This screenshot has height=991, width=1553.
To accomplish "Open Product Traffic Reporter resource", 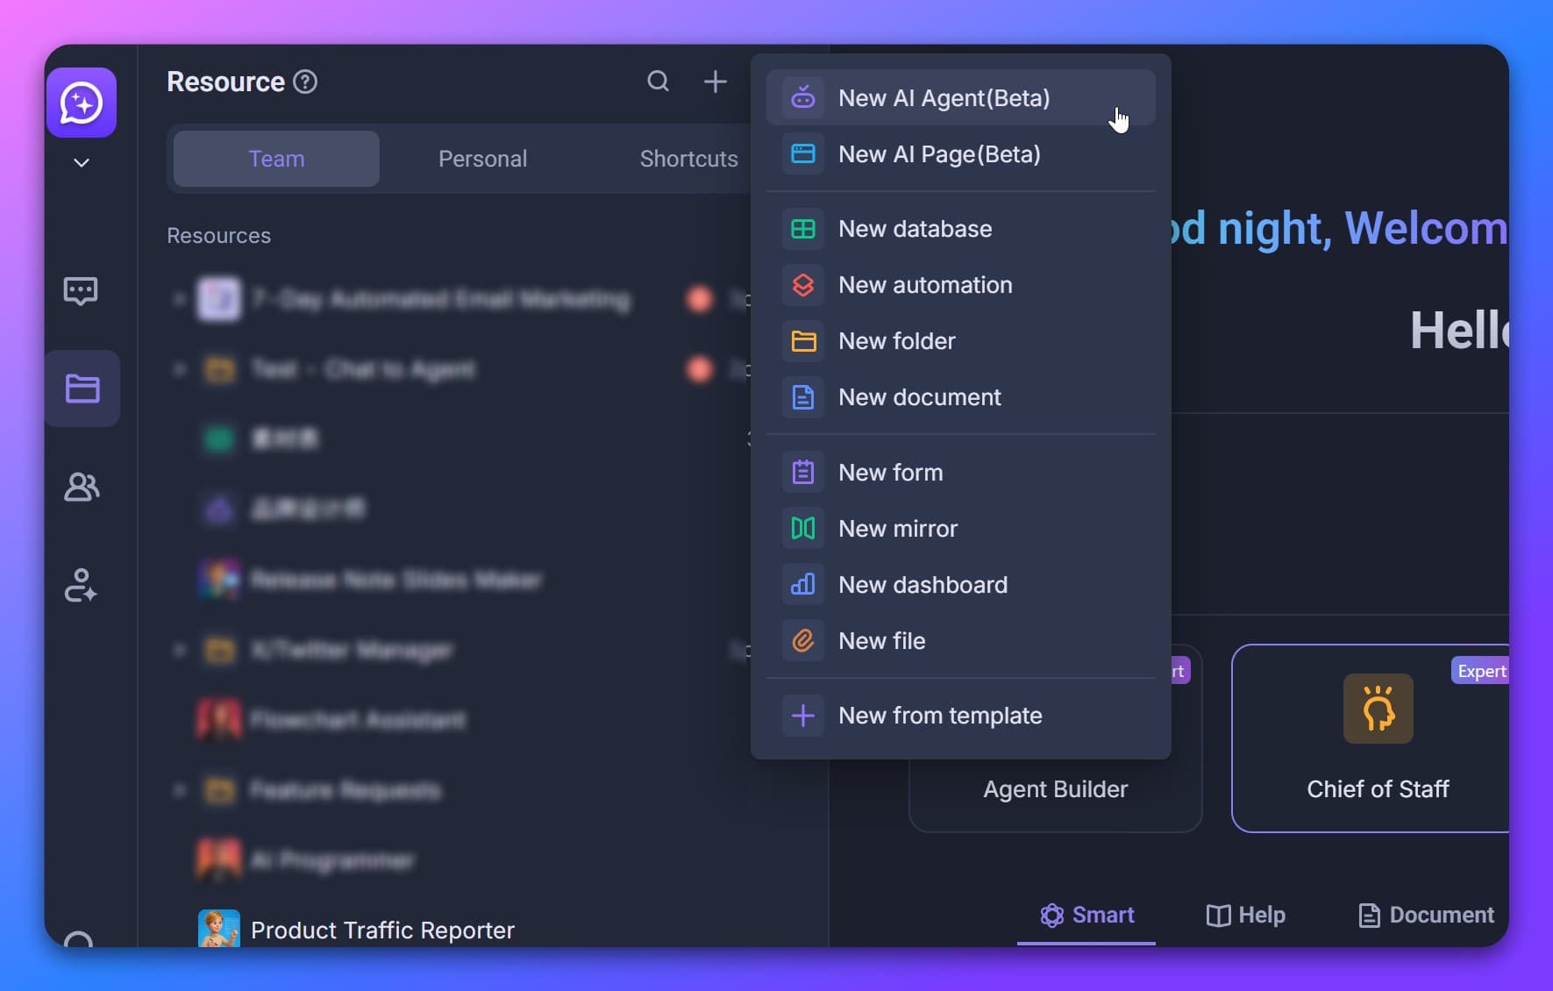I will pos(382,930).
